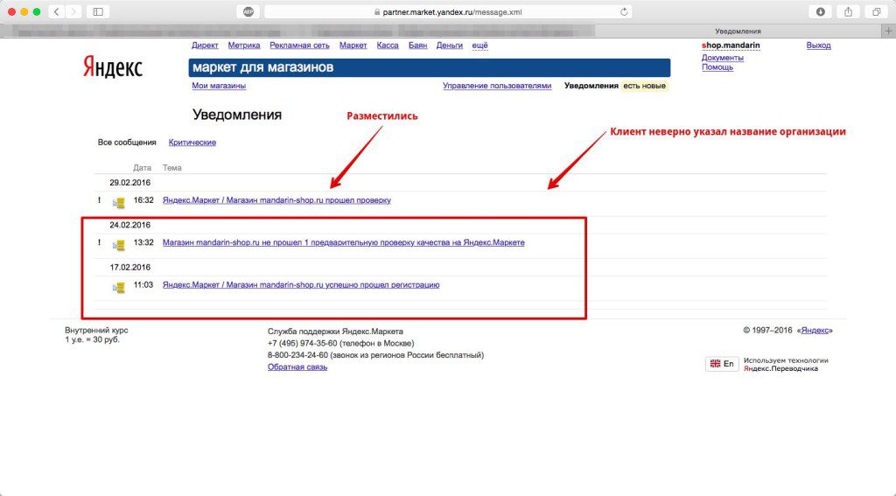Open message about shop passing the check
The width and height of the screenshot is (896, 496).
[x=276, y=200]
